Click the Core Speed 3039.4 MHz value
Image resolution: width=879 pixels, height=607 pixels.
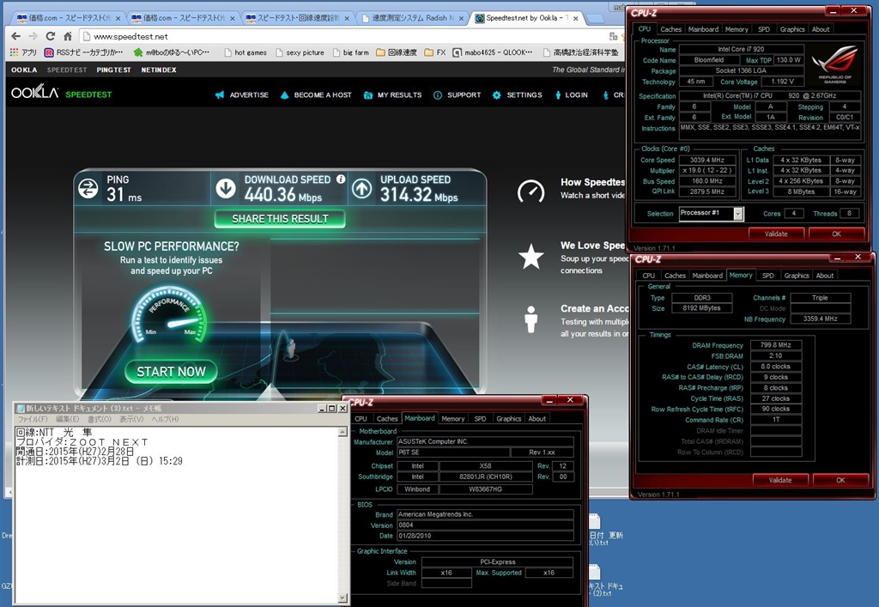[x=706, y=160]
